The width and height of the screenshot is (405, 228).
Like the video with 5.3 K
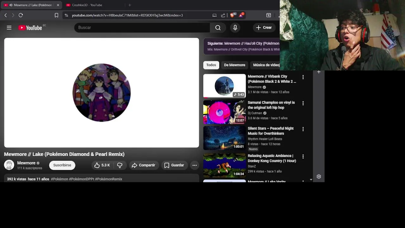coord(102,165)
